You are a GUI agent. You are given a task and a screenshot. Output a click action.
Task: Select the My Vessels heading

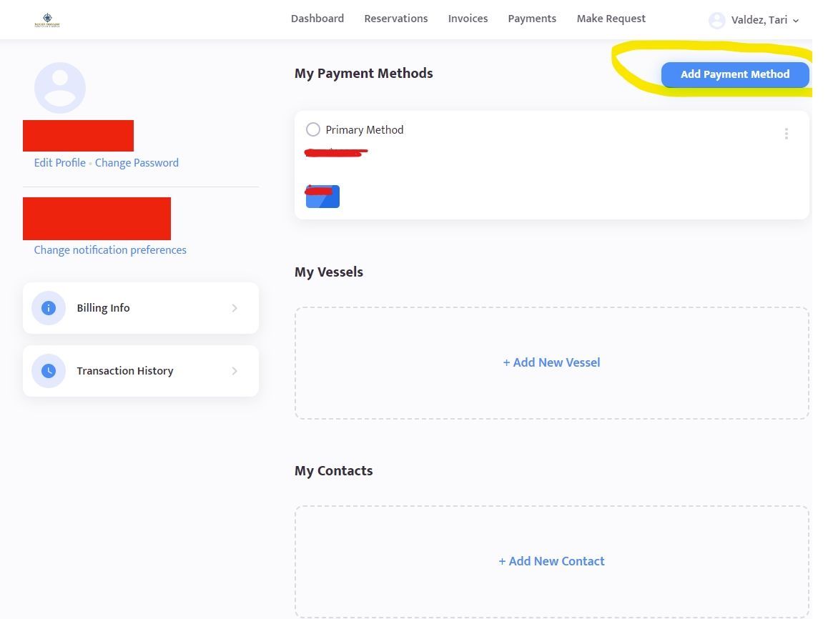pos(329,272)
